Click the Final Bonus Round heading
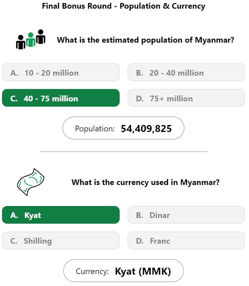Viewport: 249px width, 286px height. tap(123, 6)
